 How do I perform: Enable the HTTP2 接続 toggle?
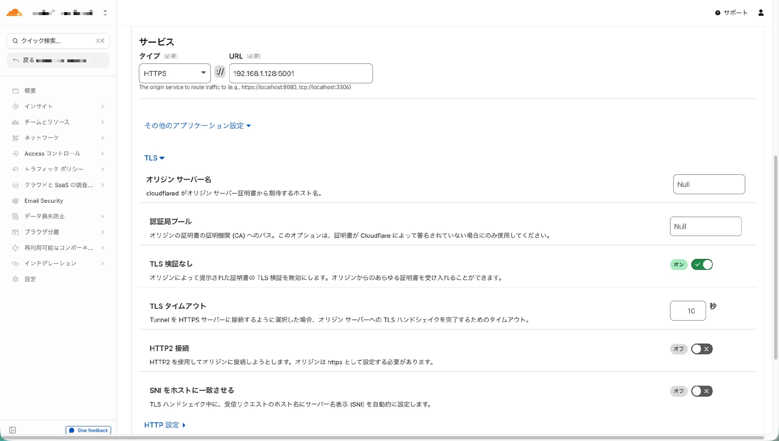pos(702,349)
